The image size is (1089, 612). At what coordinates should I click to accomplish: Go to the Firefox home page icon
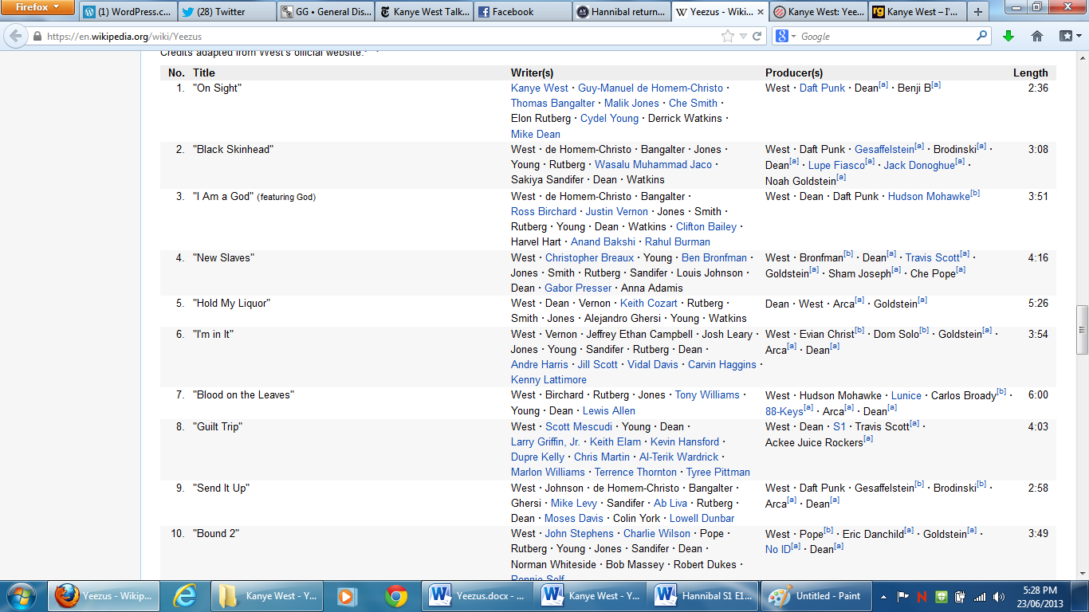pos(1037,37)
